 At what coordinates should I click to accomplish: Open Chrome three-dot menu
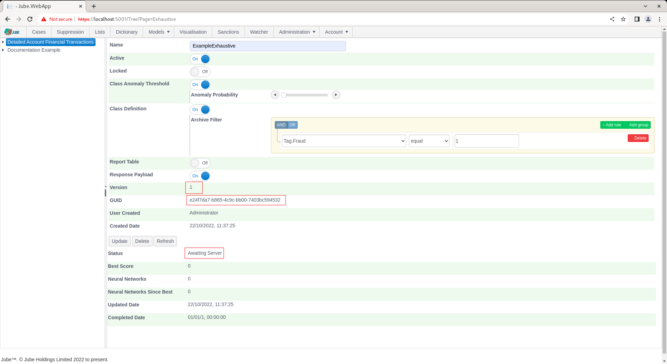[x=659, y=19]
